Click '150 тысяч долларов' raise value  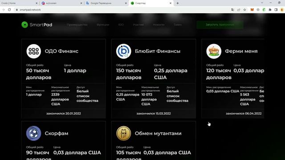tap(129, 74)
